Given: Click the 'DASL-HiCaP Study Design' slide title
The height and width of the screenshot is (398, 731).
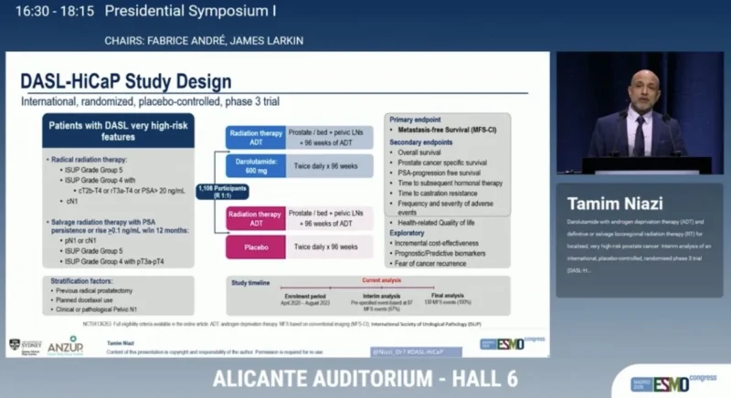Looking at the screenshot, I should click(x=126, y=81).
